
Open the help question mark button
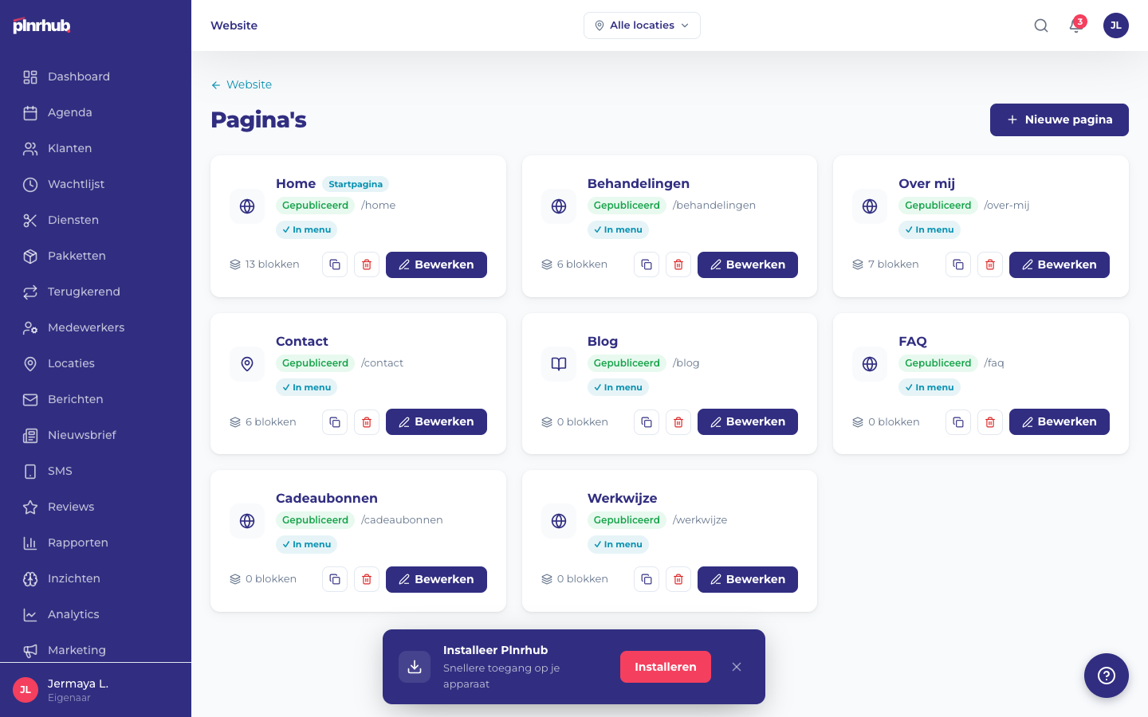pyautogui.click(x=1106, y=676)
